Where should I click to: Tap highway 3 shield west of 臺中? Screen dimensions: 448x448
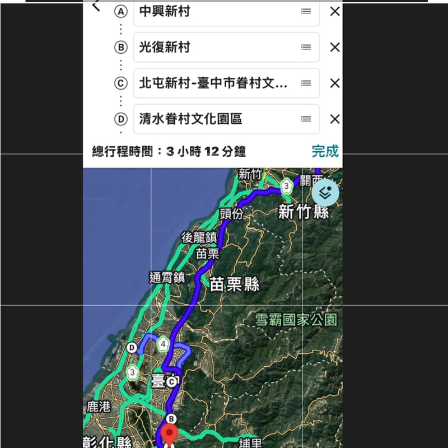[132, 372]
